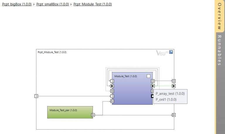Viewport: 225px width, 134px height.
Task: Click Module_Test's top-left crescent input port
Action: (x=112, y=81)
